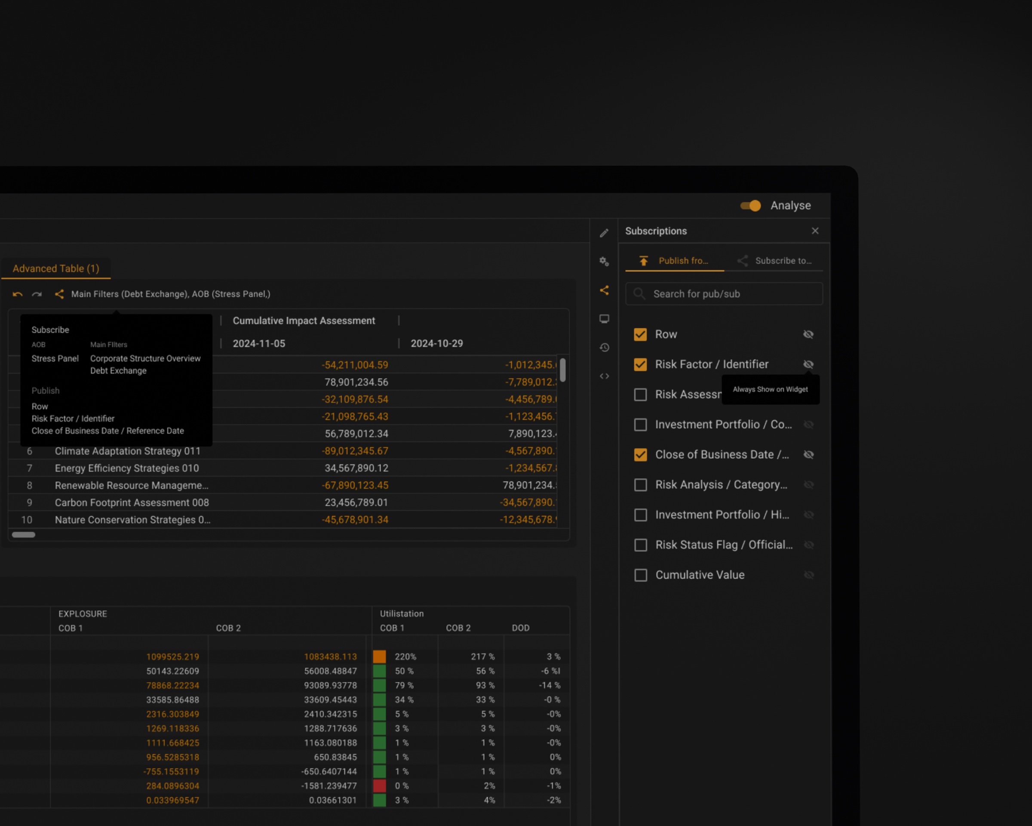
Task: Click the value 1099525.219 in COB 1
Action: (x=172, y=657)
